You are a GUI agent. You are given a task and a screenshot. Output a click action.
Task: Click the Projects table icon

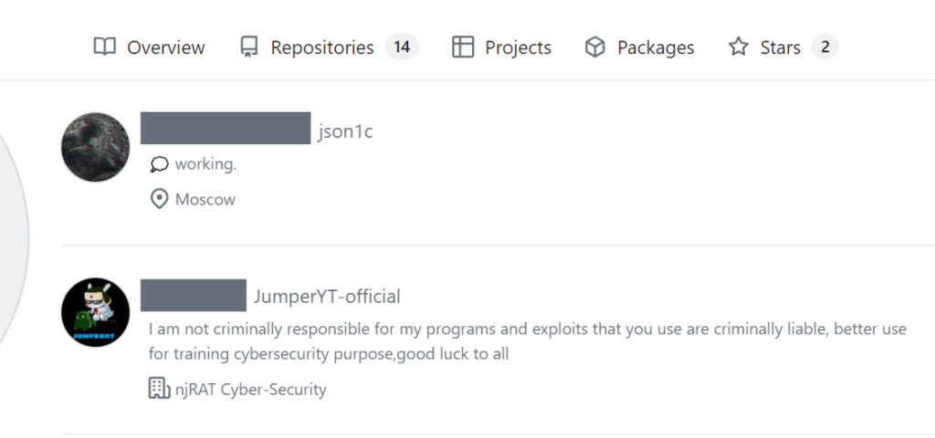[463, 47]
